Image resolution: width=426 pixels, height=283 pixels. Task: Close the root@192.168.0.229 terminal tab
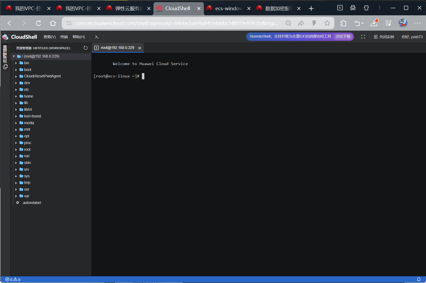pos(139,48)
